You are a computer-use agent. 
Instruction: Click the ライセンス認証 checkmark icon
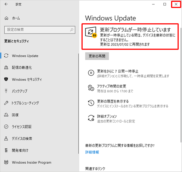6,127
